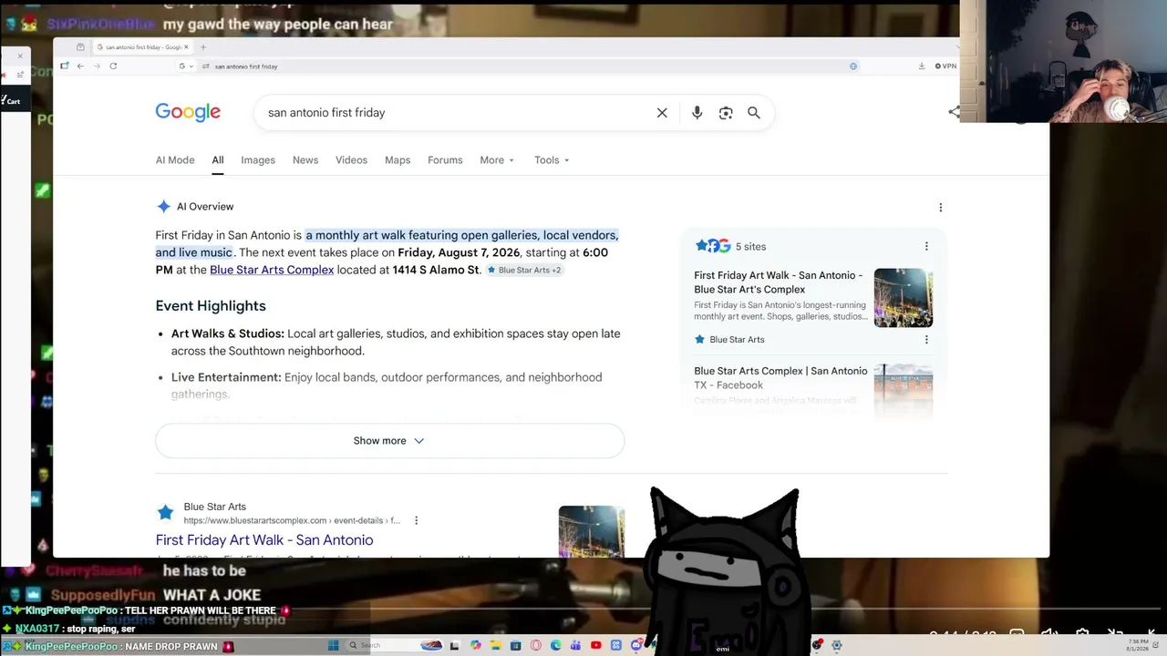Image resolution: width=1167 pixels, height=656 pixels.
Task: Open the 5 sites panel three-dot menu
Action: coord(926,246)
